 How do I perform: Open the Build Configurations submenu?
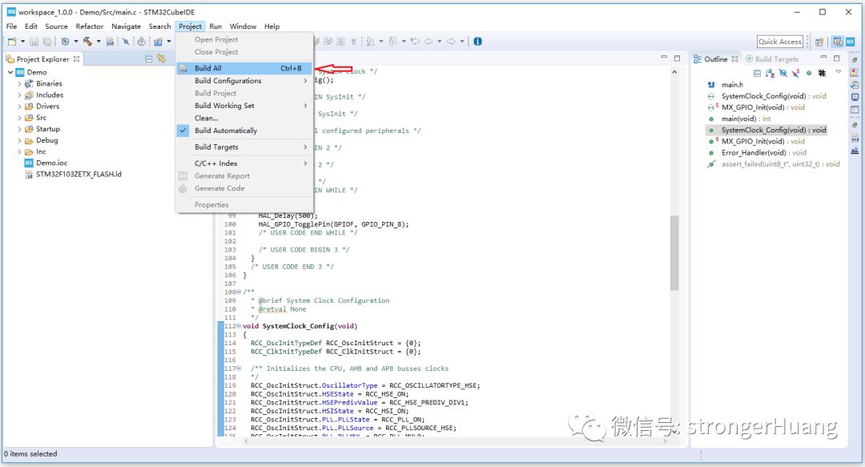coord(244,81)
